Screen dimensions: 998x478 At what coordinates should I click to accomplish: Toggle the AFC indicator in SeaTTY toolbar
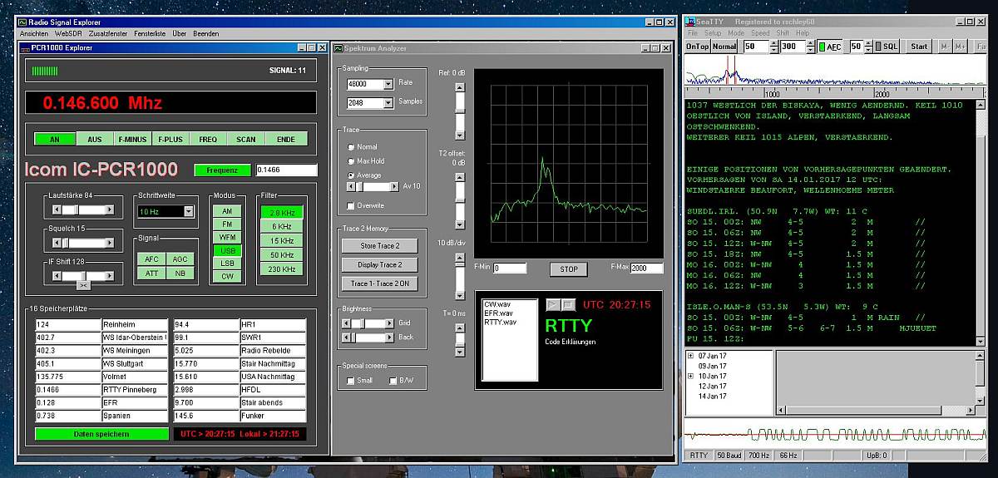(831, 47)
